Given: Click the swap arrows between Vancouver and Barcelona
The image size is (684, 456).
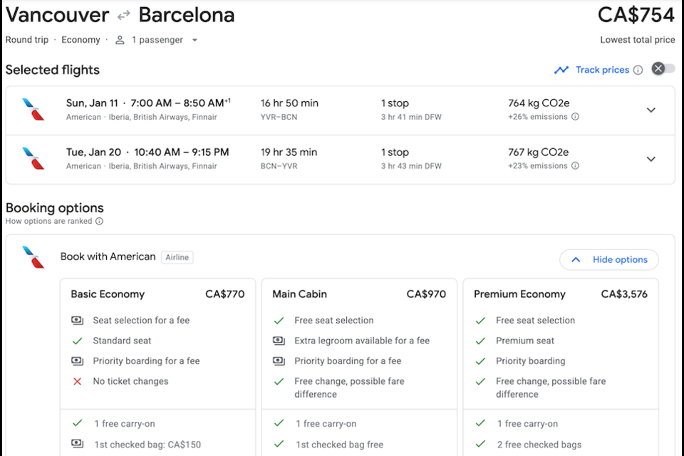Looking at the screenshot, I should click(124, 15).
